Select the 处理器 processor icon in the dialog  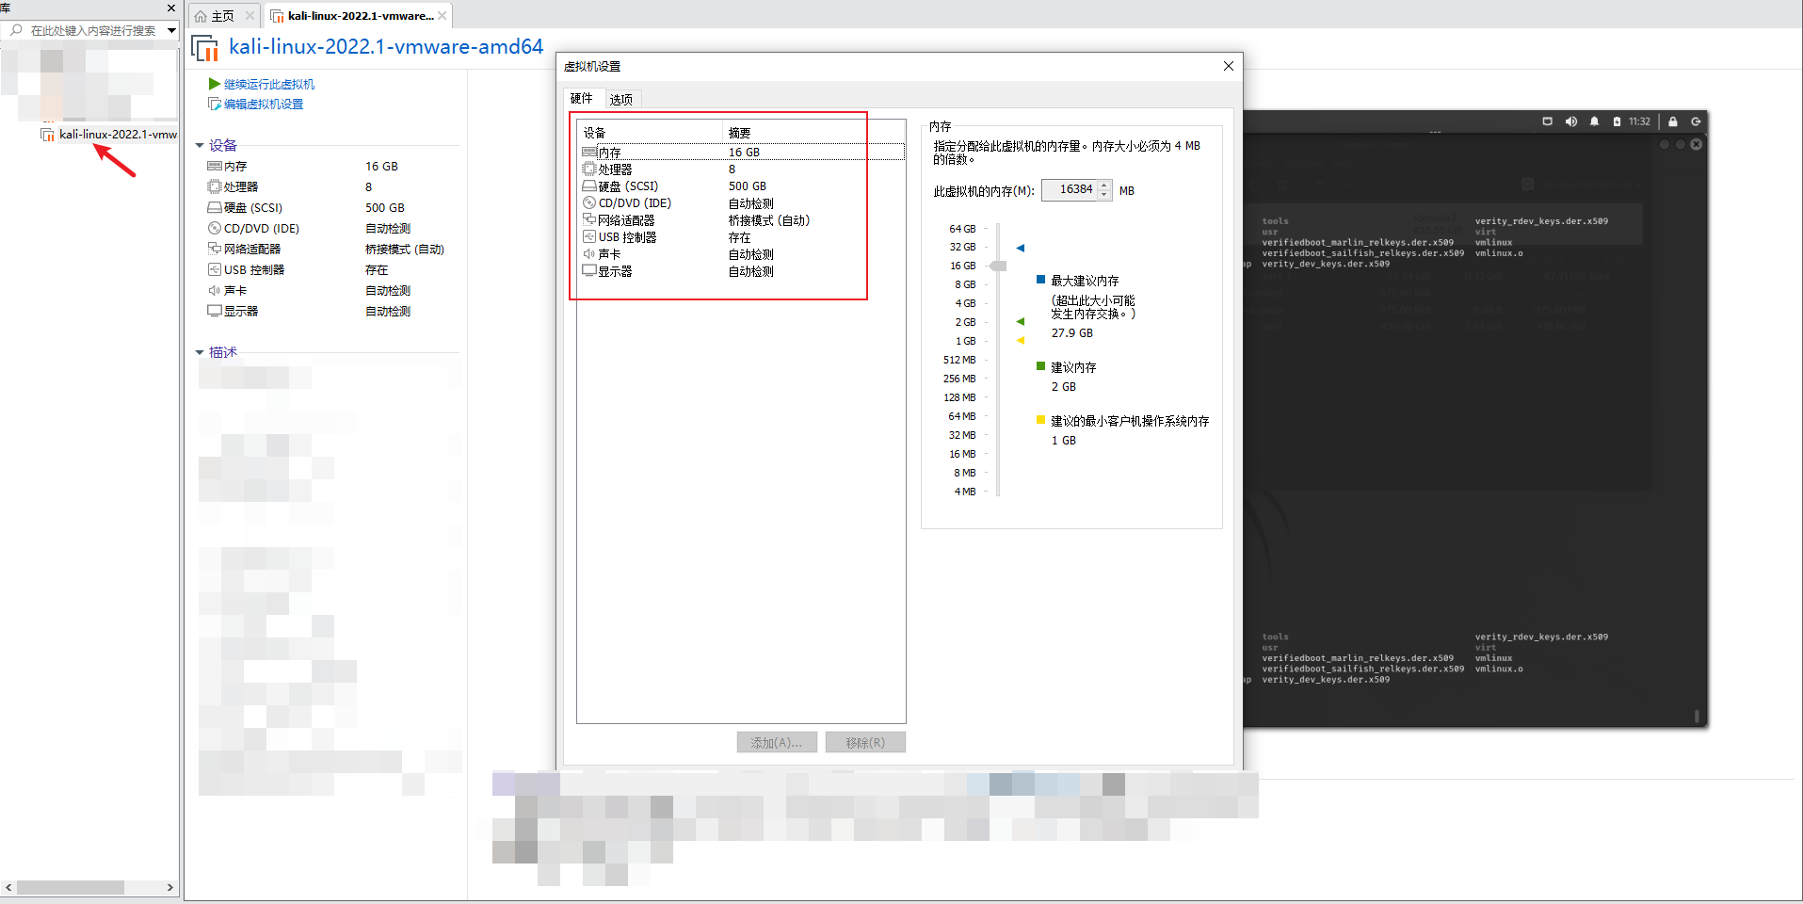[589, 169]
